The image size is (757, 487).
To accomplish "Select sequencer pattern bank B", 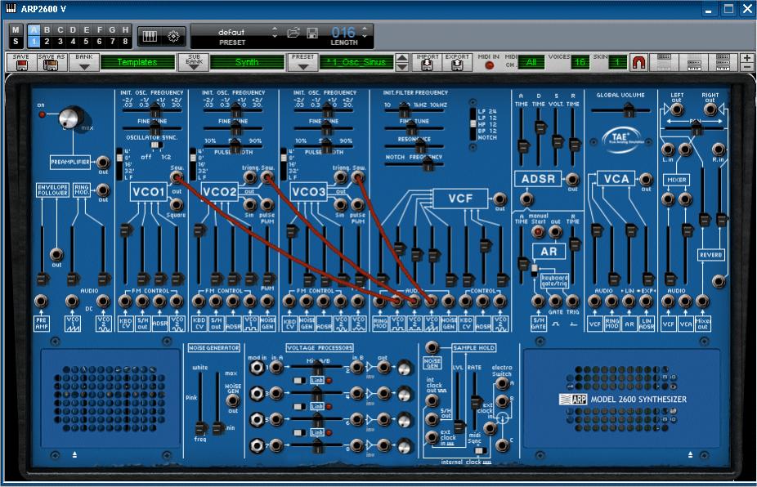I will coord(47,30).
